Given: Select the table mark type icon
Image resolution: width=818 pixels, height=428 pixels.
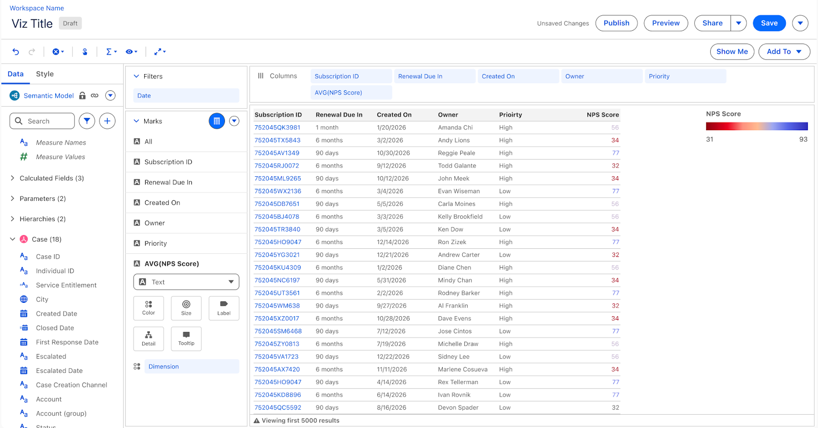Looking at the screenshot, I should pyautogui.click(x=217, y=121).
